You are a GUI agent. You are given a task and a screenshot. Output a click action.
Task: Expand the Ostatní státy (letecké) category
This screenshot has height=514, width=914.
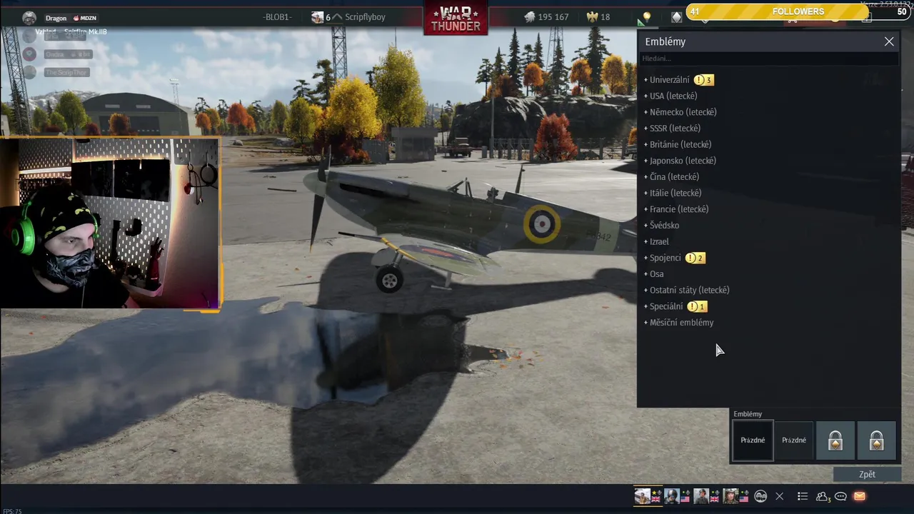point(686,290)
